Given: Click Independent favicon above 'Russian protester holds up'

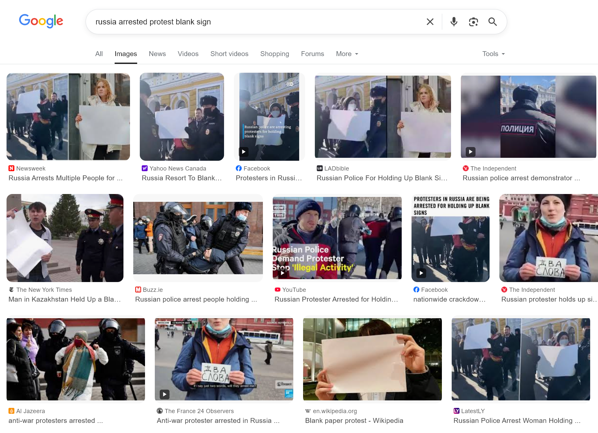Looking at the screenshot, I should pyautogui.click(x=504, y=290).
